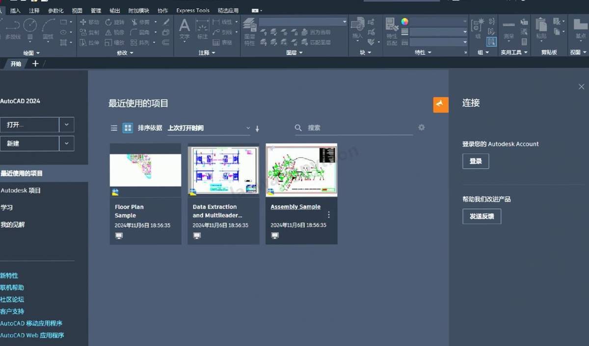Switch to list view of recent files
589x346 pixels.
coord(114,128)
